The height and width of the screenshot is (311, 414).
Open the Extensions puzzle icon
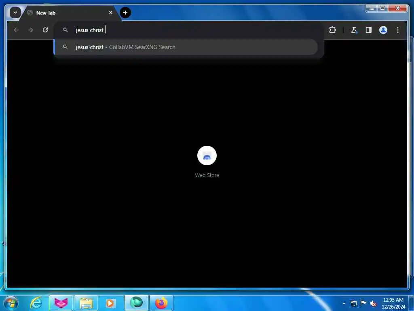tap(332, 30)
